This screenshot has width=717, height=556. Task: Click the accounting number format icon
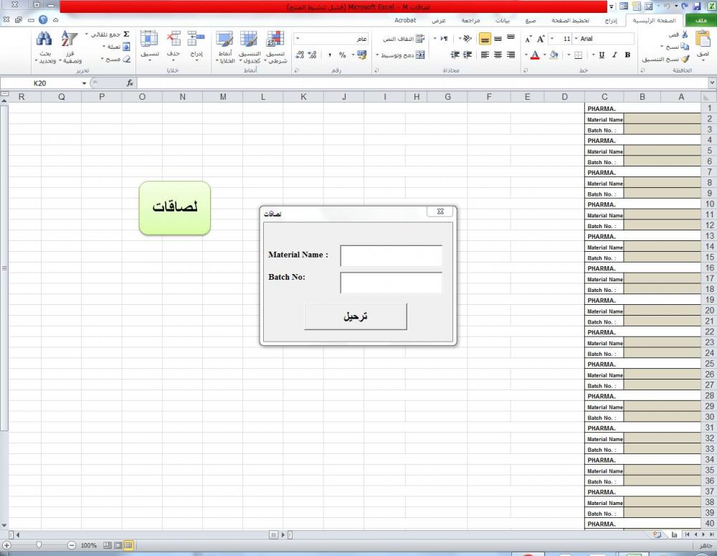click(361, 55)
